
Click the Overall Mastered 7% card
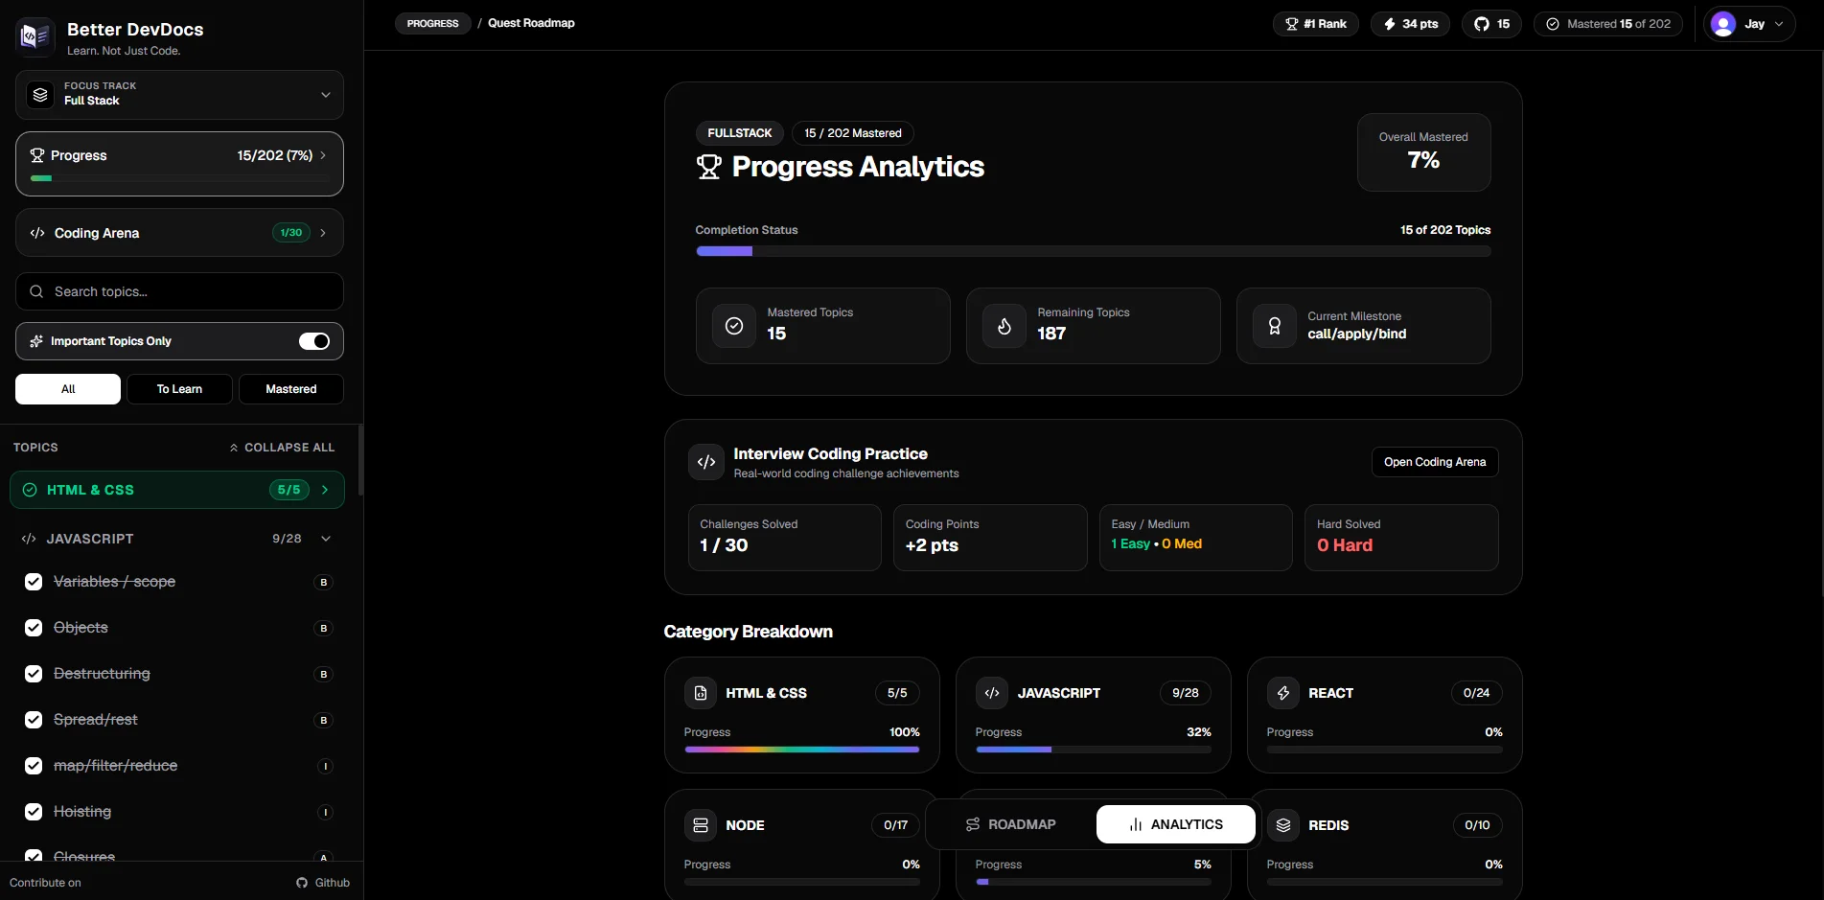[1423, 152]
